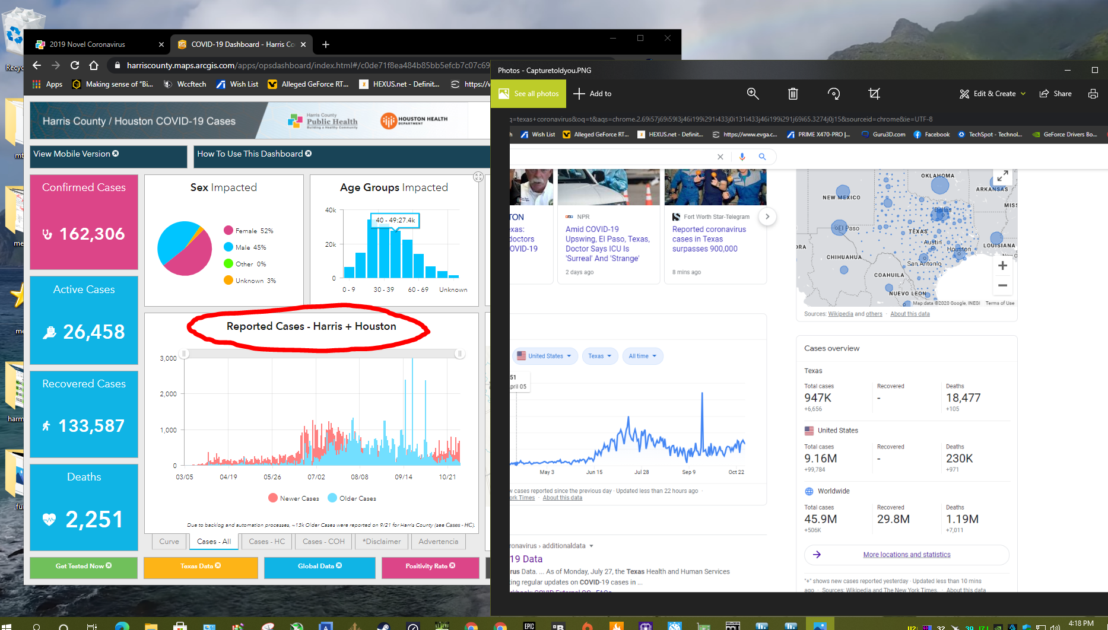The height and width of the screenshot is (630, 1108).
Task: Toggle Older Cases series in chart legend
Action: tap(352, 498)
